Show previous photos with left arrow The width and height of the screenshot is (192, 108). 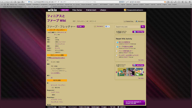[x=116, y=72]
